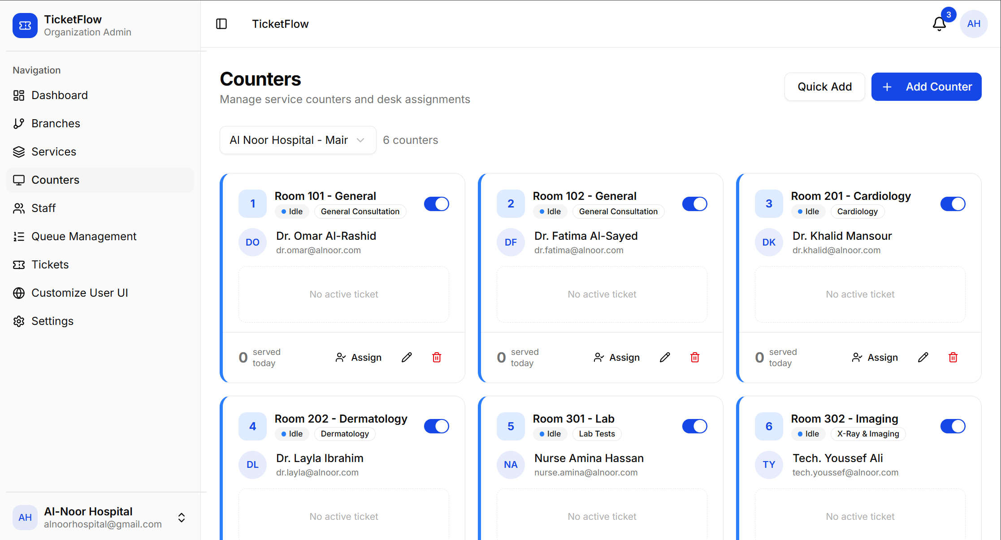The width and height of the screenshot is (1001, 540).
Task: Assign staff to Room 102 - General
Action: 616,357
